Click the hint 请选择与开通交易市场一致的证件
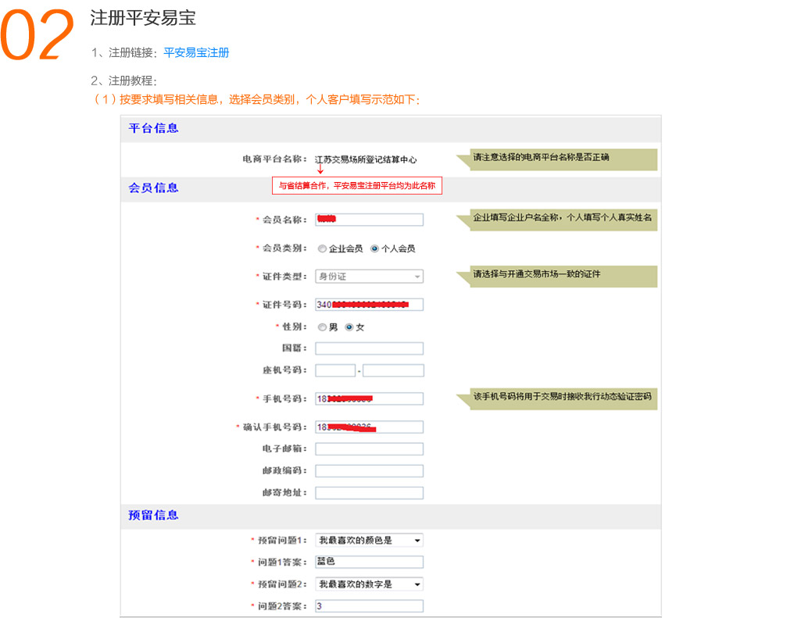The width and height of the screenshot is (787, 618). pyautogui.click(x=556, y=277)
